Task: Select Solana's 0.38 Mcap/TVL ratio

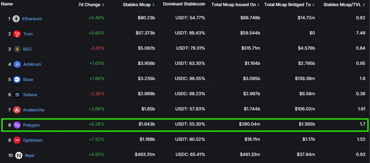Action: [361, 94]
